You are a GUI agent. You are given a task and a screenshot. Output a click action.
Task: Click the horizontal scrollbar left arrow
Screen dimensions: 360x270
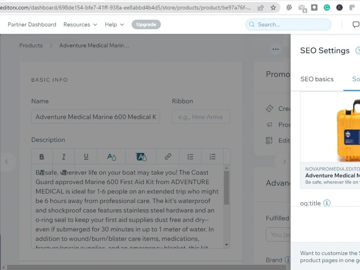click(x=4, y=268)
